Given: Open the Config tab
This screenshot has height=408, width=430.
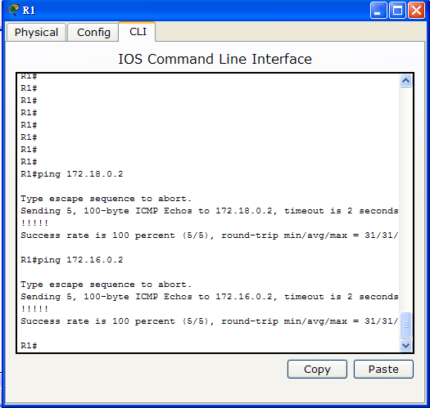Looking at the screenshot, I should 93,33.
